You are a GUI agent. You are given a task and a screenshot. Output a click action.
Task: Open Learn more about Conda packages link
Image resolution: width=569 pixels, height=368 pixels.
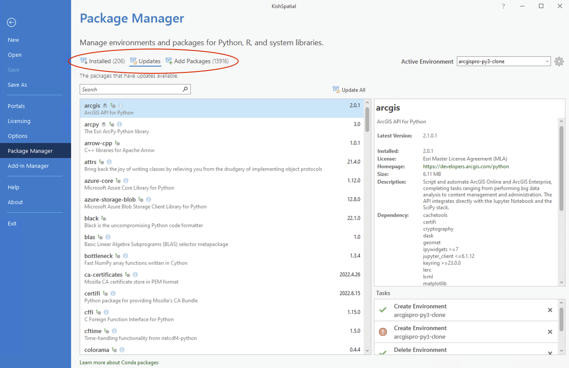point(119,363)
